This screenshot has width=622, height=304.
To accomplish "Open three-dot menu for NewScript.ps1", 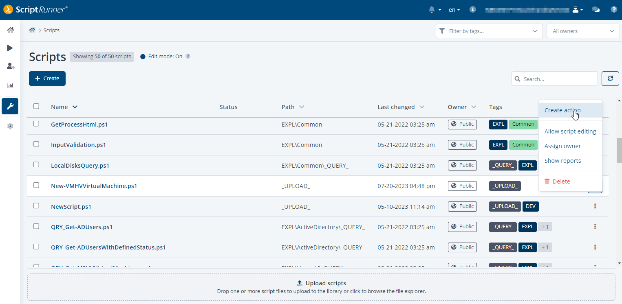I will [595, 206].
